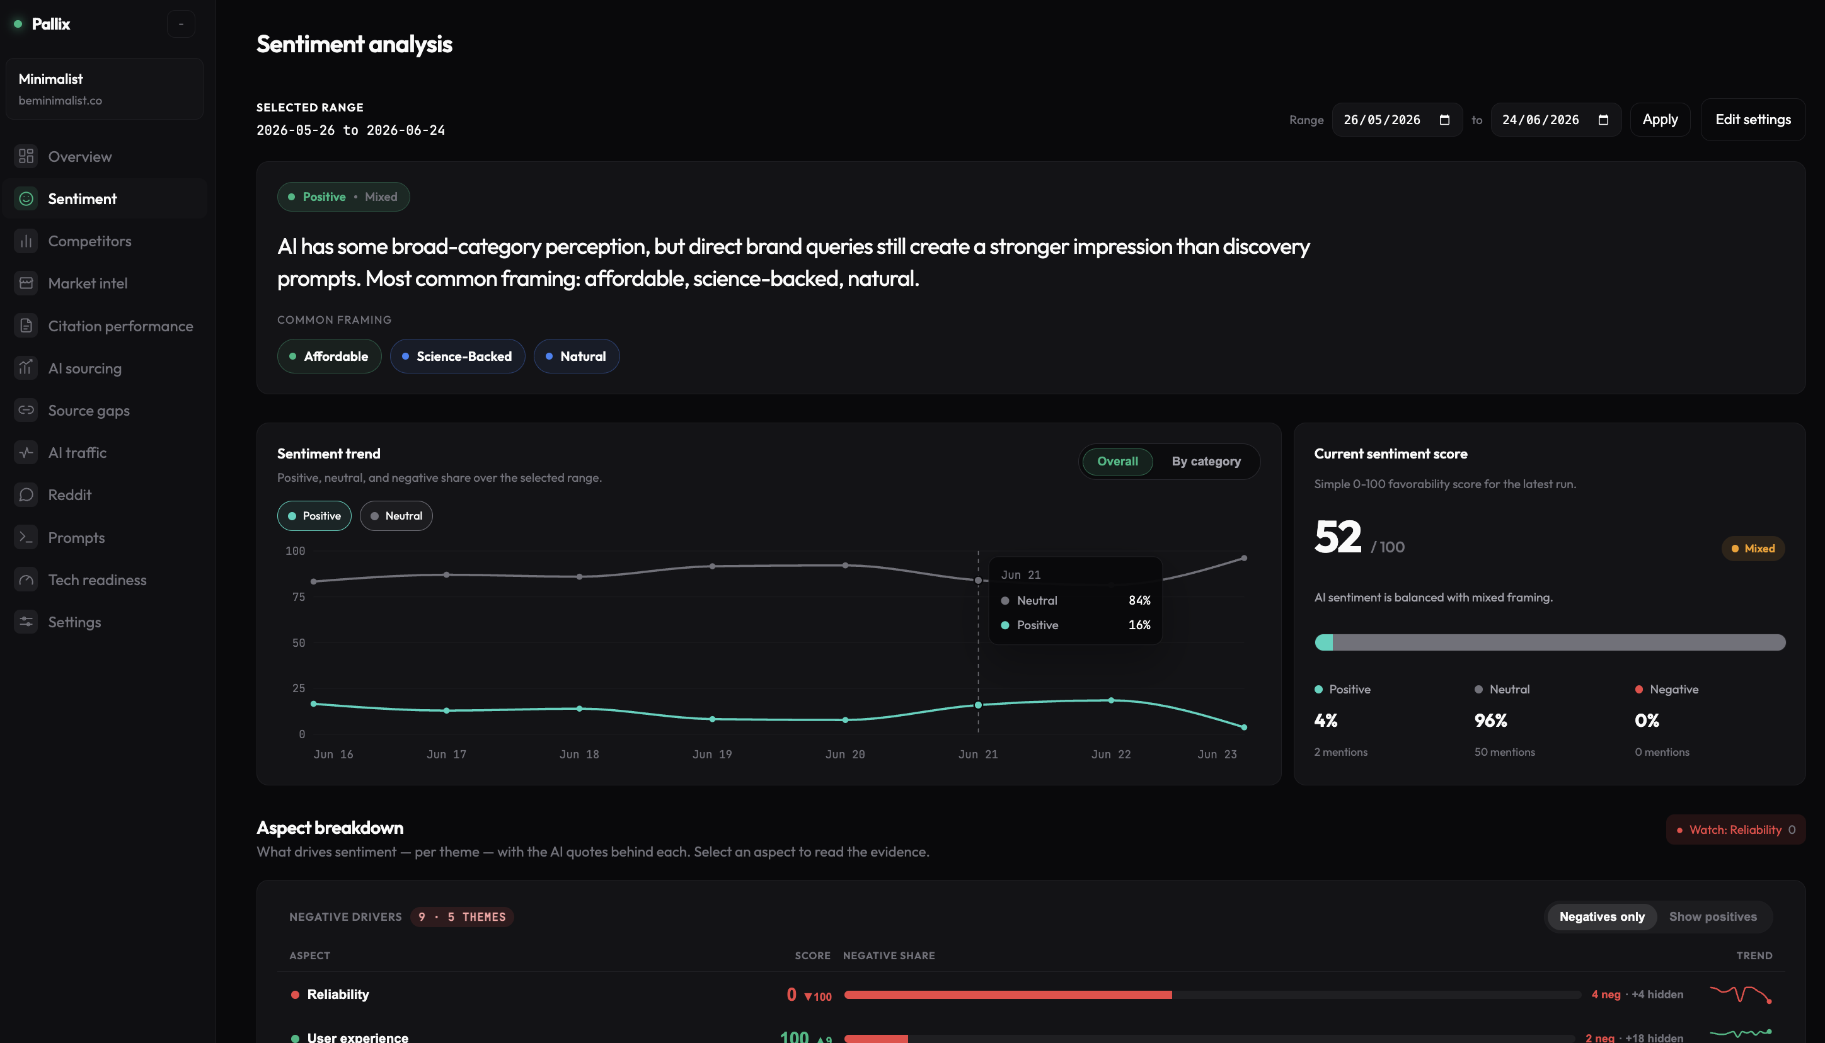Click the '50 mentions' neutral count
The image size is (1825, 1043).
(1505, 752)
